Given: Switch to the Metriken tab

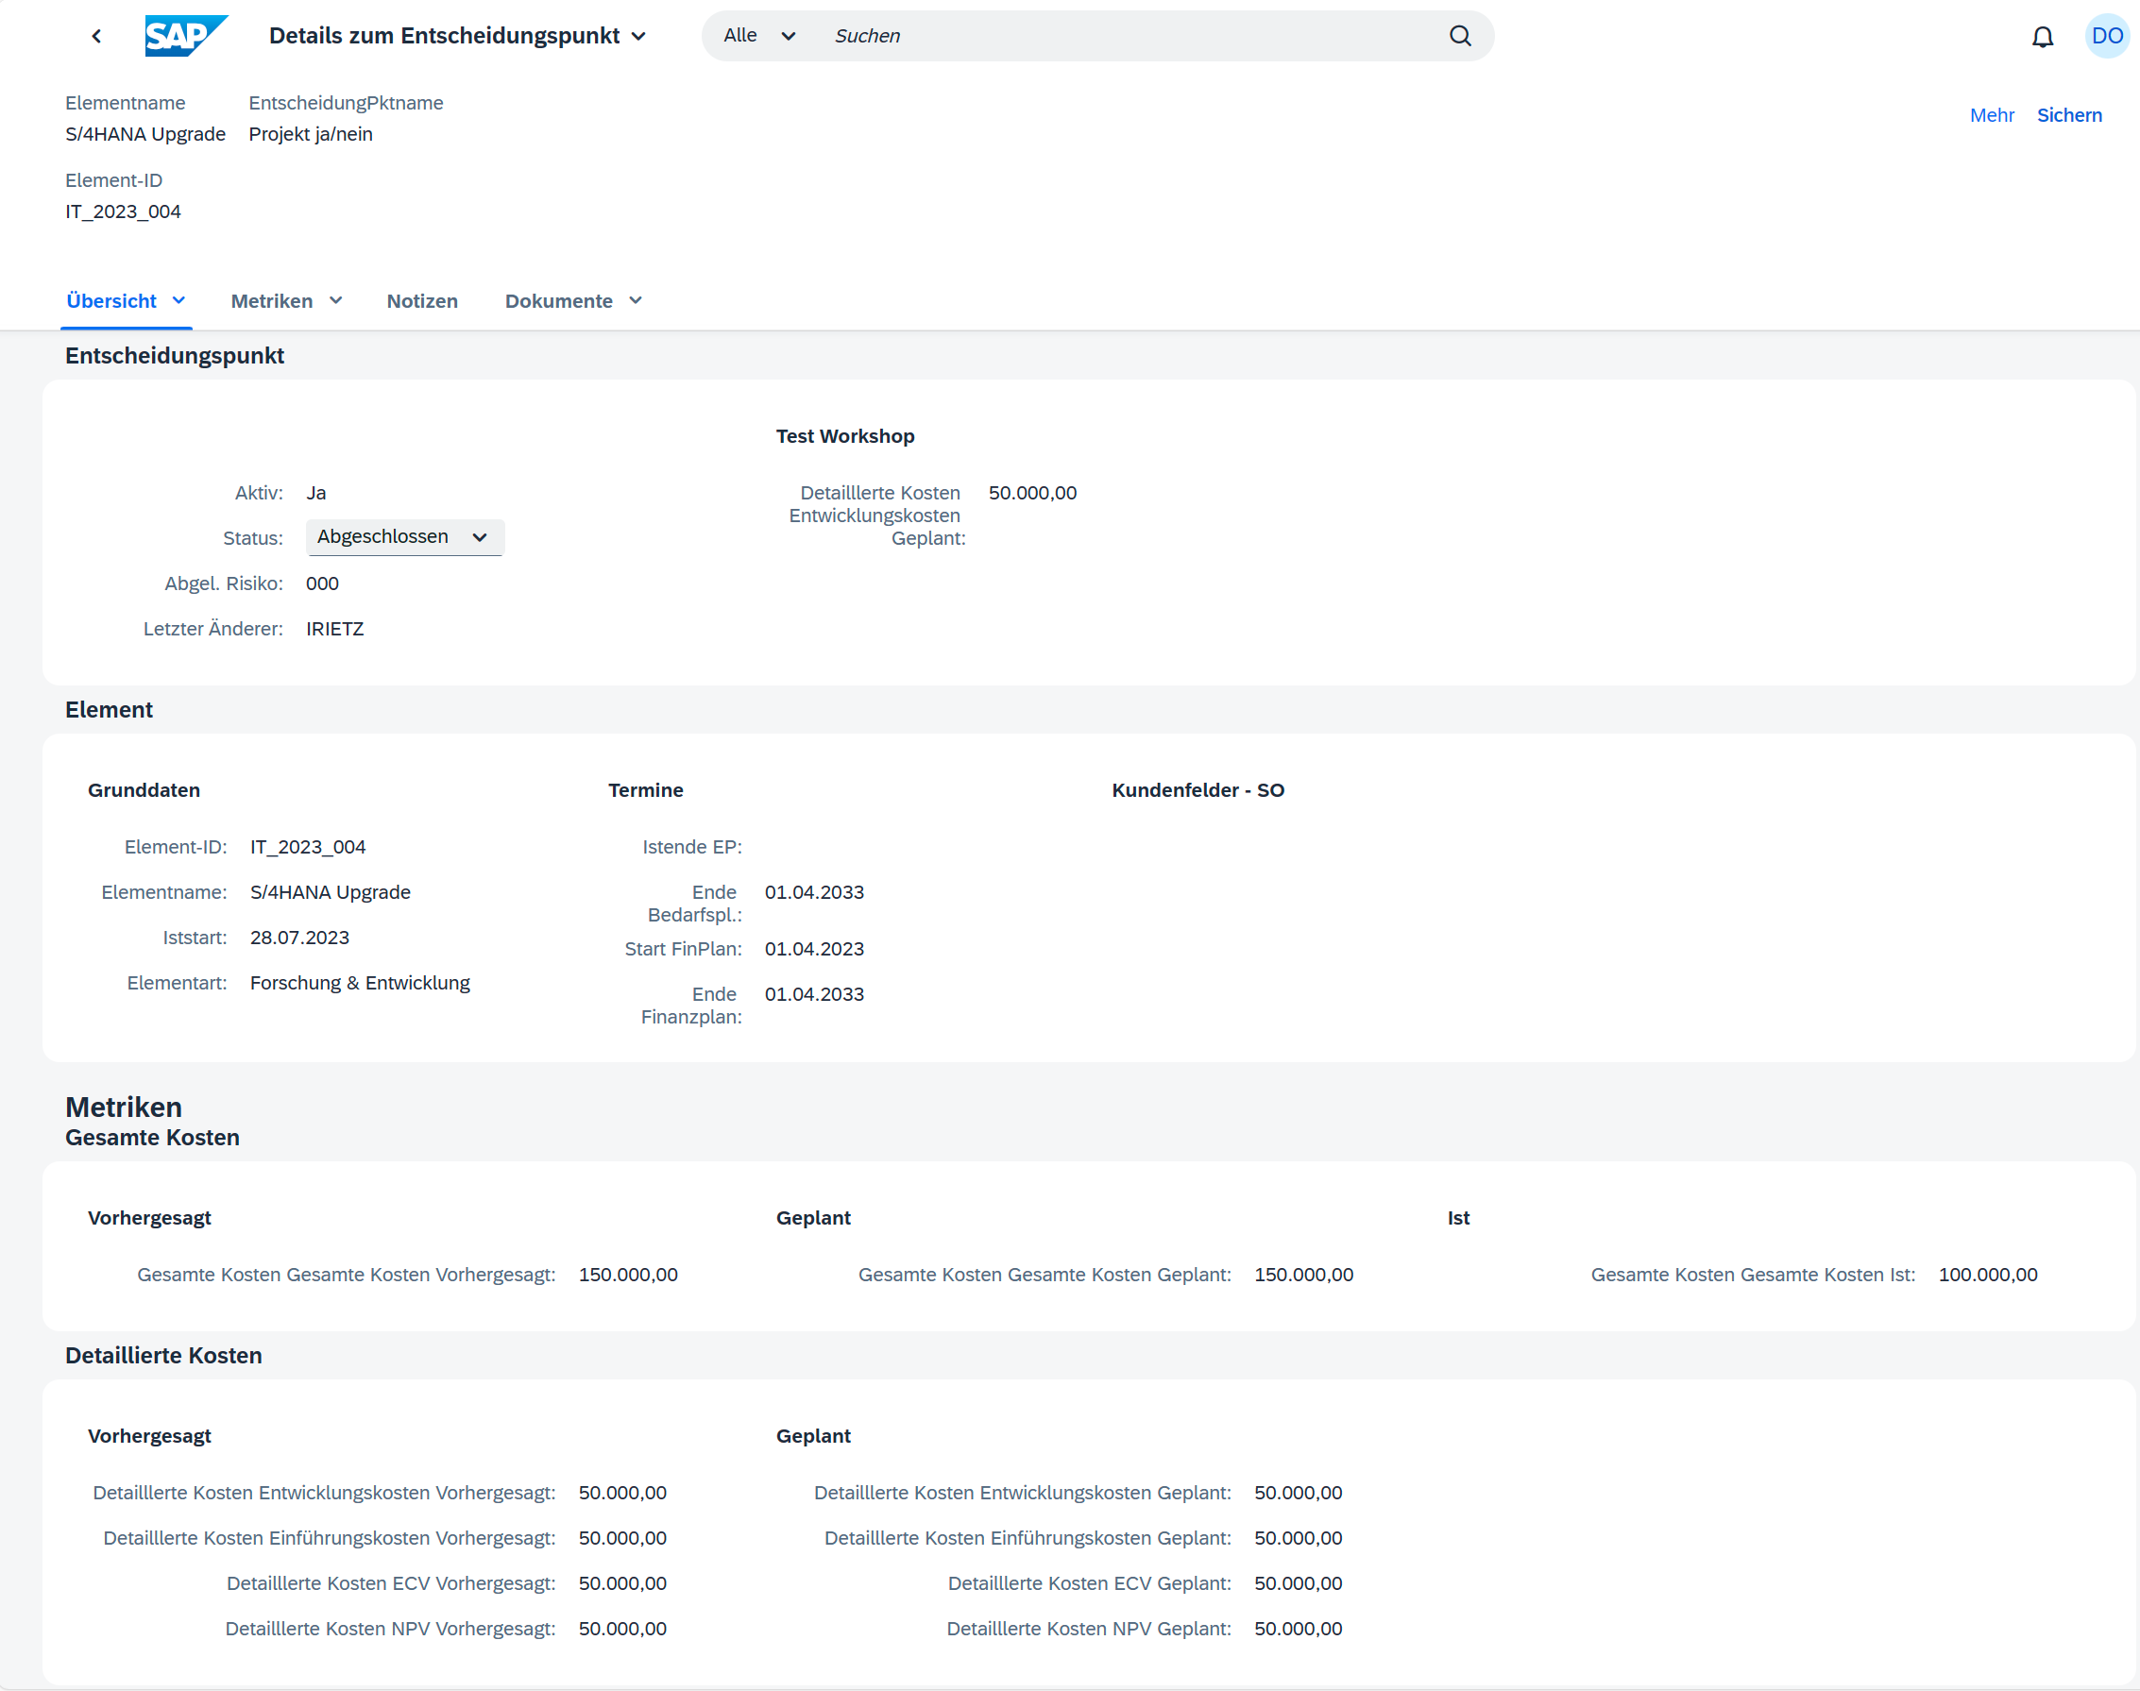Looking at the screenshot, I should 271,301.
